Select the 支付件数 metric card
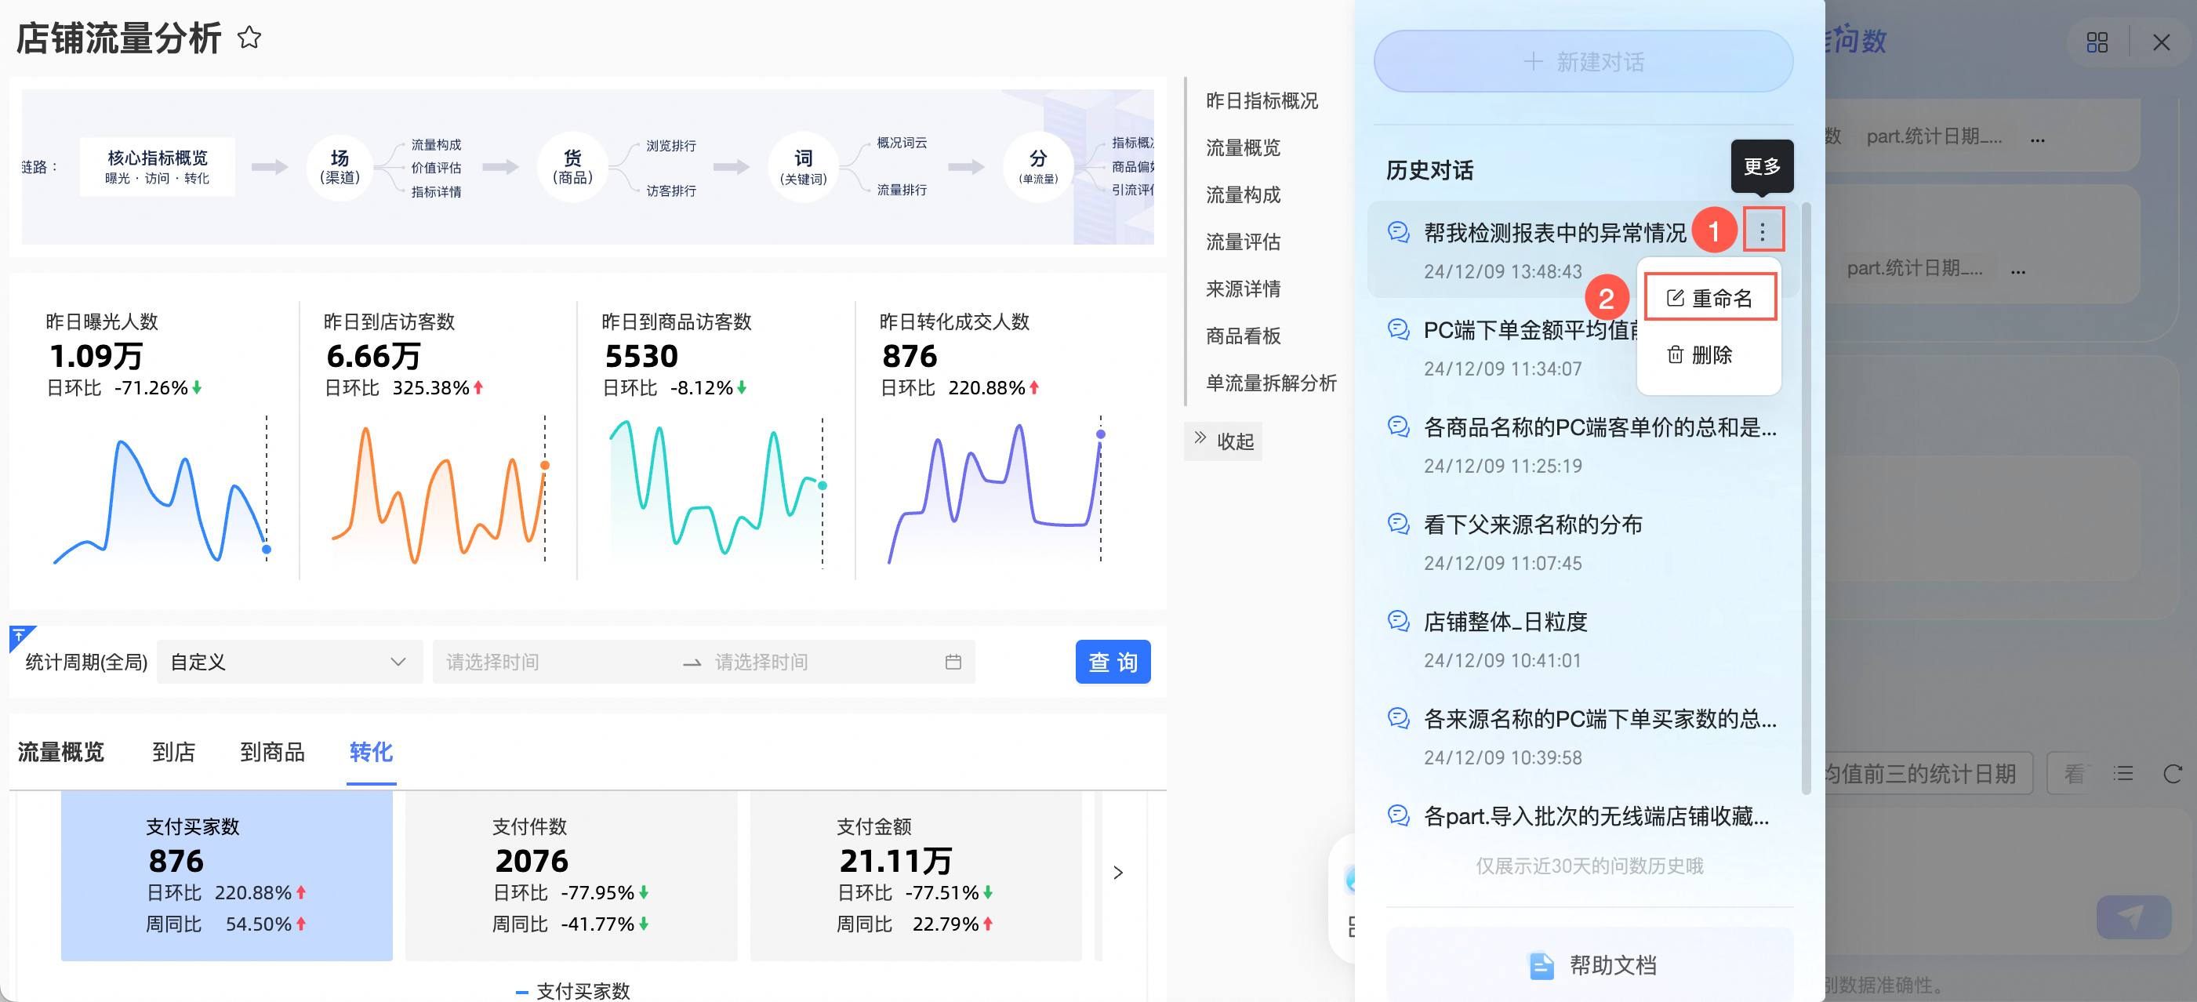 pyautogui.click(x=571, y=875)
